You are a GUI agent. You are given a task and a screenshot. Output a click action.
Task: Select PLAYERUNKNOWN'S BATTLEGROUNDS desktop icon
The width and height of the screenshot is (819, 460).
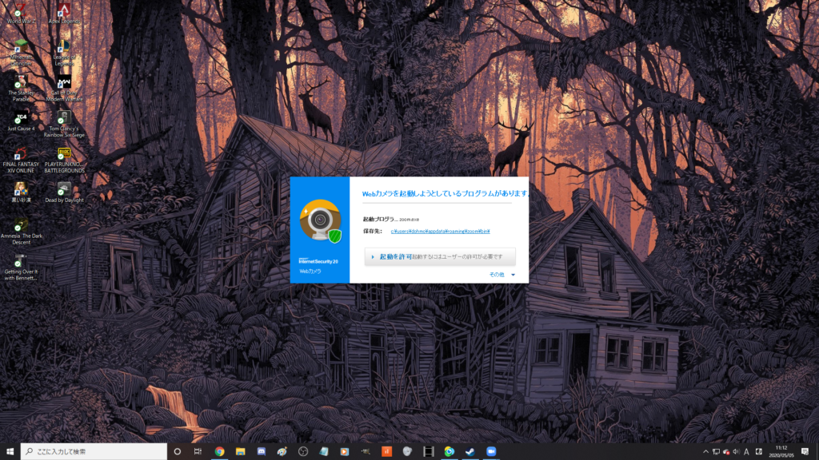point(64,160)
